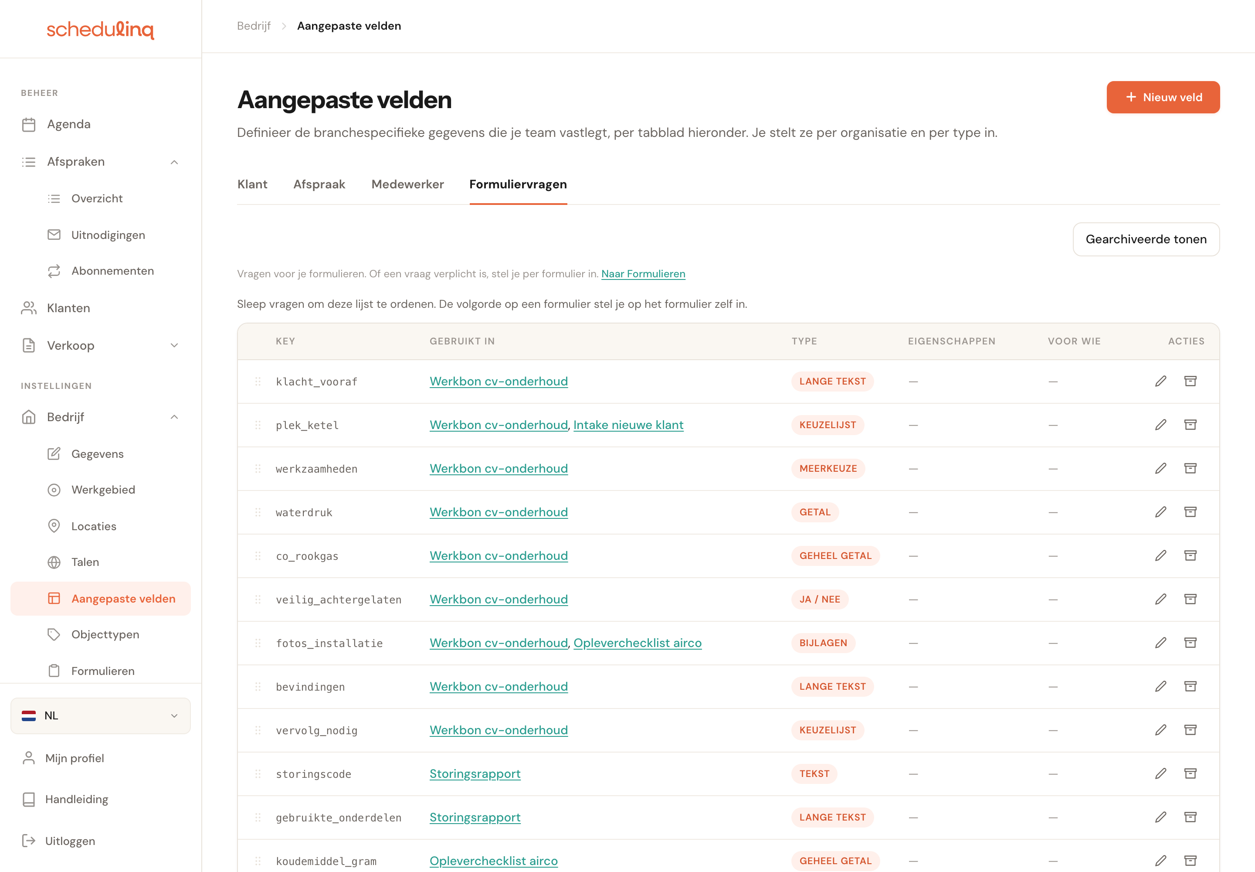Archive the plek_ketel field
The width and height of the screenshot is (1255, 872).
tap(1190, 425)
